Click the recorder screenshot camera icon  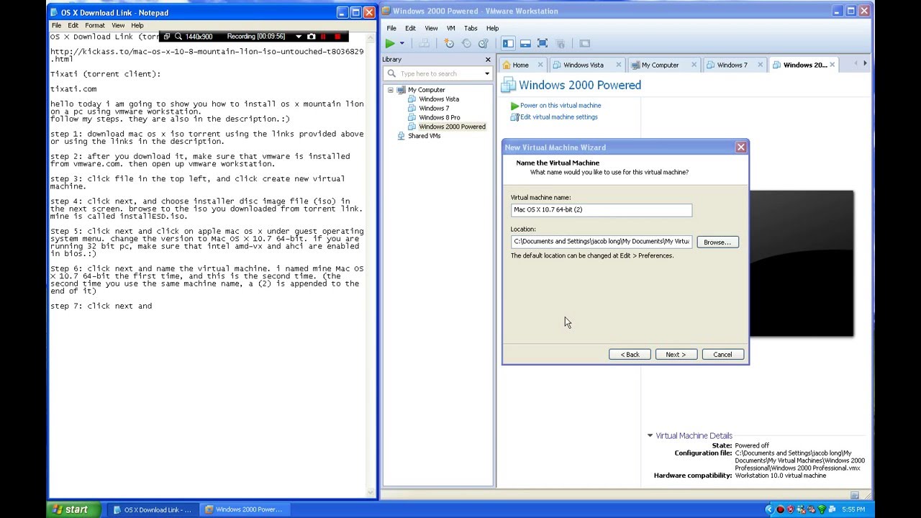311,37
